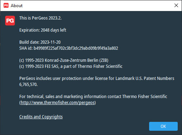The width and height of the screenshot is (182, 135).
Task: Click the SHA id hash string
Action: click(x=76, y=48)
